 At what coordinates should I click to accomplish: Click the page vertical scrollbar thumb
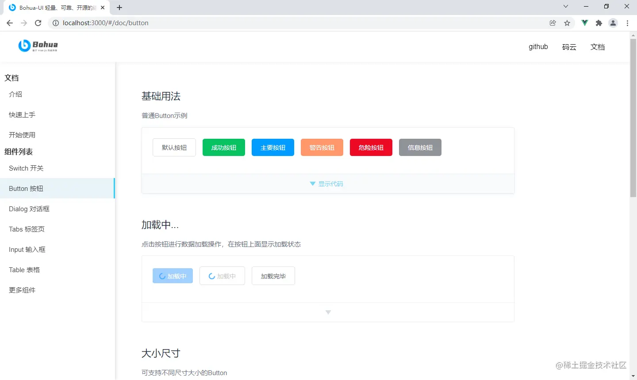coord(633,118)
